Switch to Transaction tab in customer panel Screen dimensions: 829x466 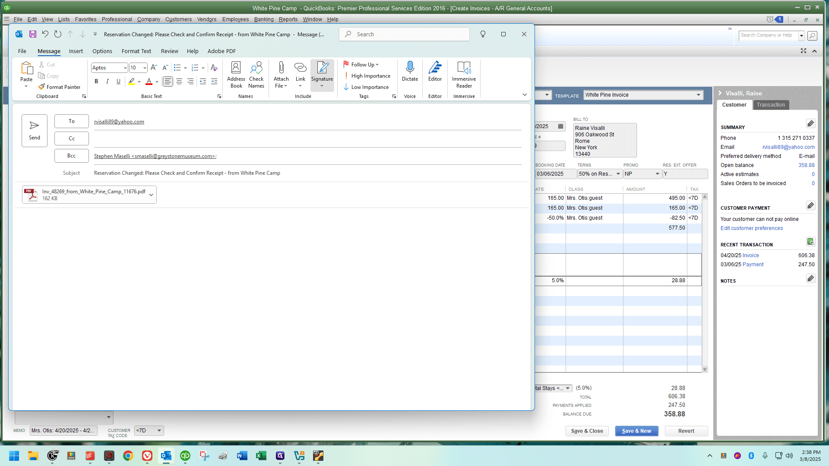pyautogui.click(x=771, y=105)
